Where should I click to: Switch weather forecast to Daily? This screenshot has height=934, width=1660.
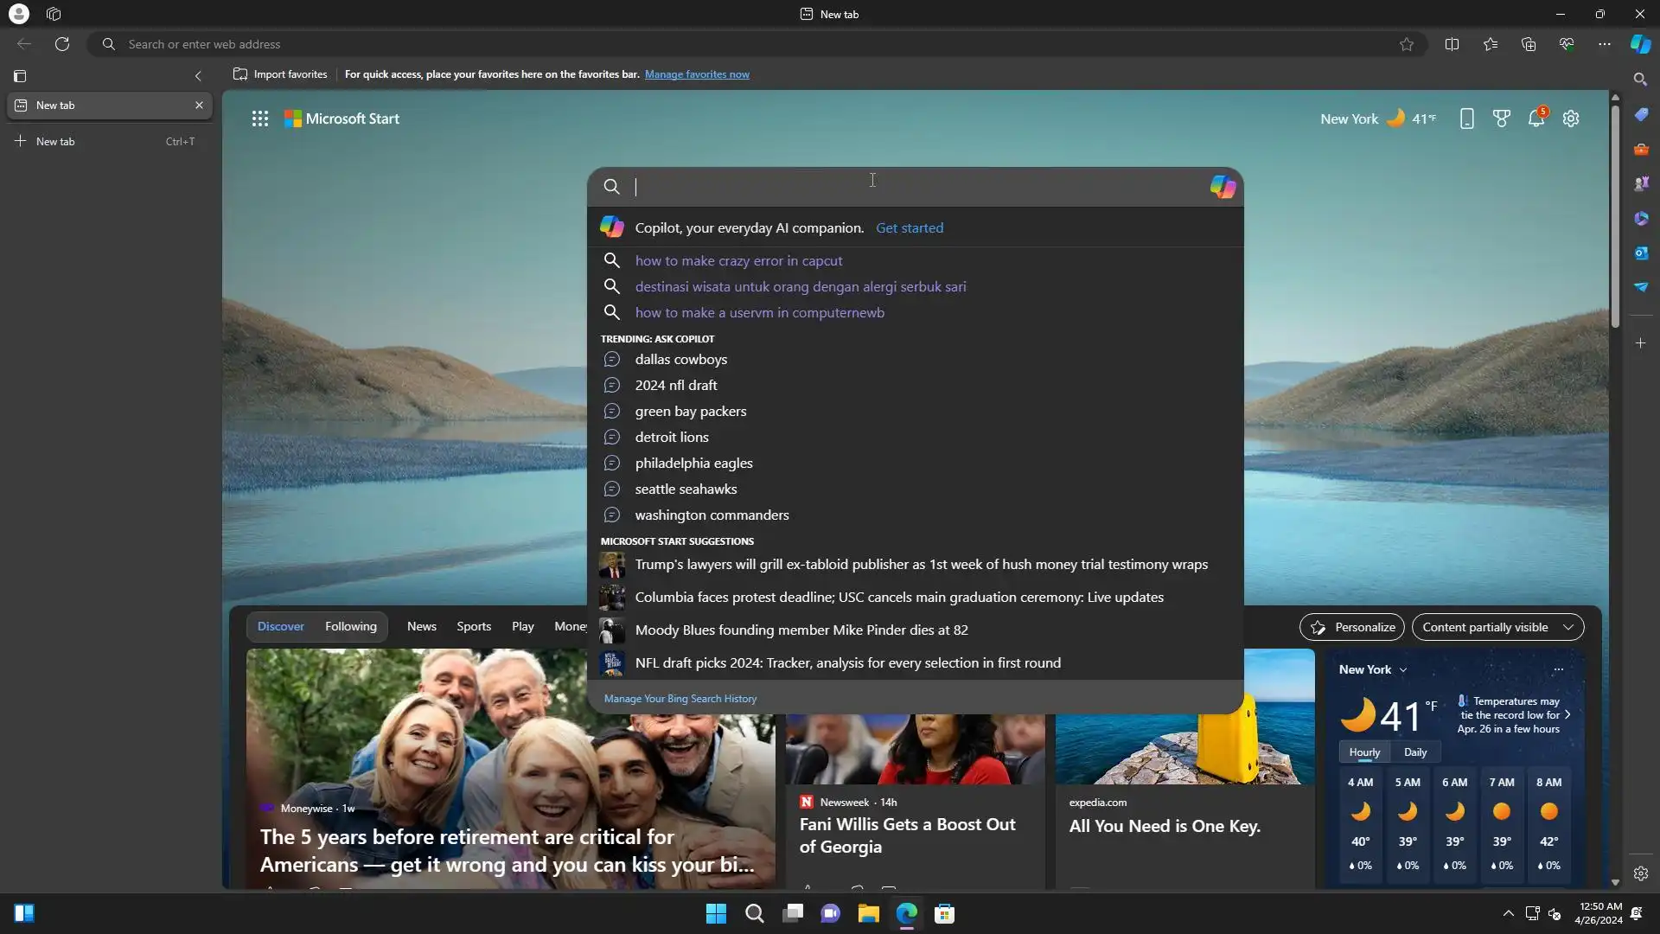[1415, 752]
